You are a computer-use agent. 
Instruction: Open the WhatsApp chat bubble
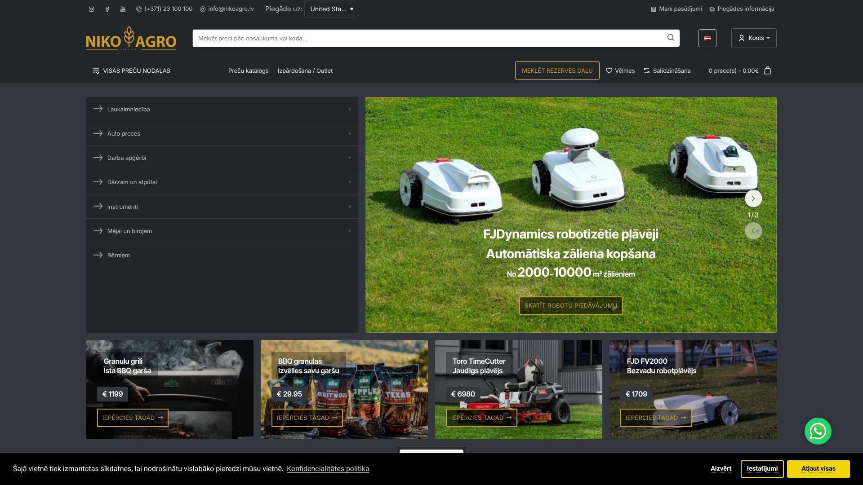pos(818,431)
